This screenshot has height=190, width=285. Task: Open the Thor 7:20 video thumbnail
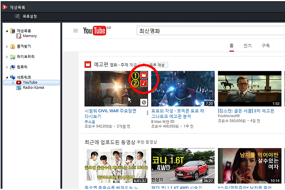click(183, 88)
